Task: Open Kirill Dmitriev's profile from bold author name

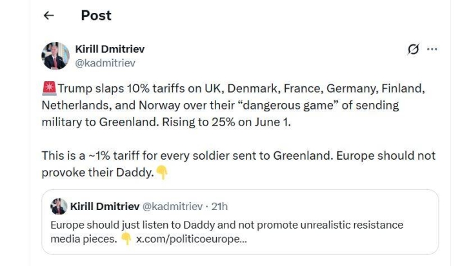Action: pos(110,49)
